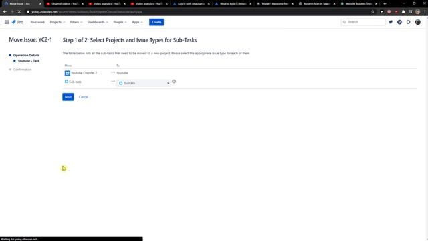Expand the Subtask issue type dropdown
The image size is (428, 241).
tap(144, 83)
